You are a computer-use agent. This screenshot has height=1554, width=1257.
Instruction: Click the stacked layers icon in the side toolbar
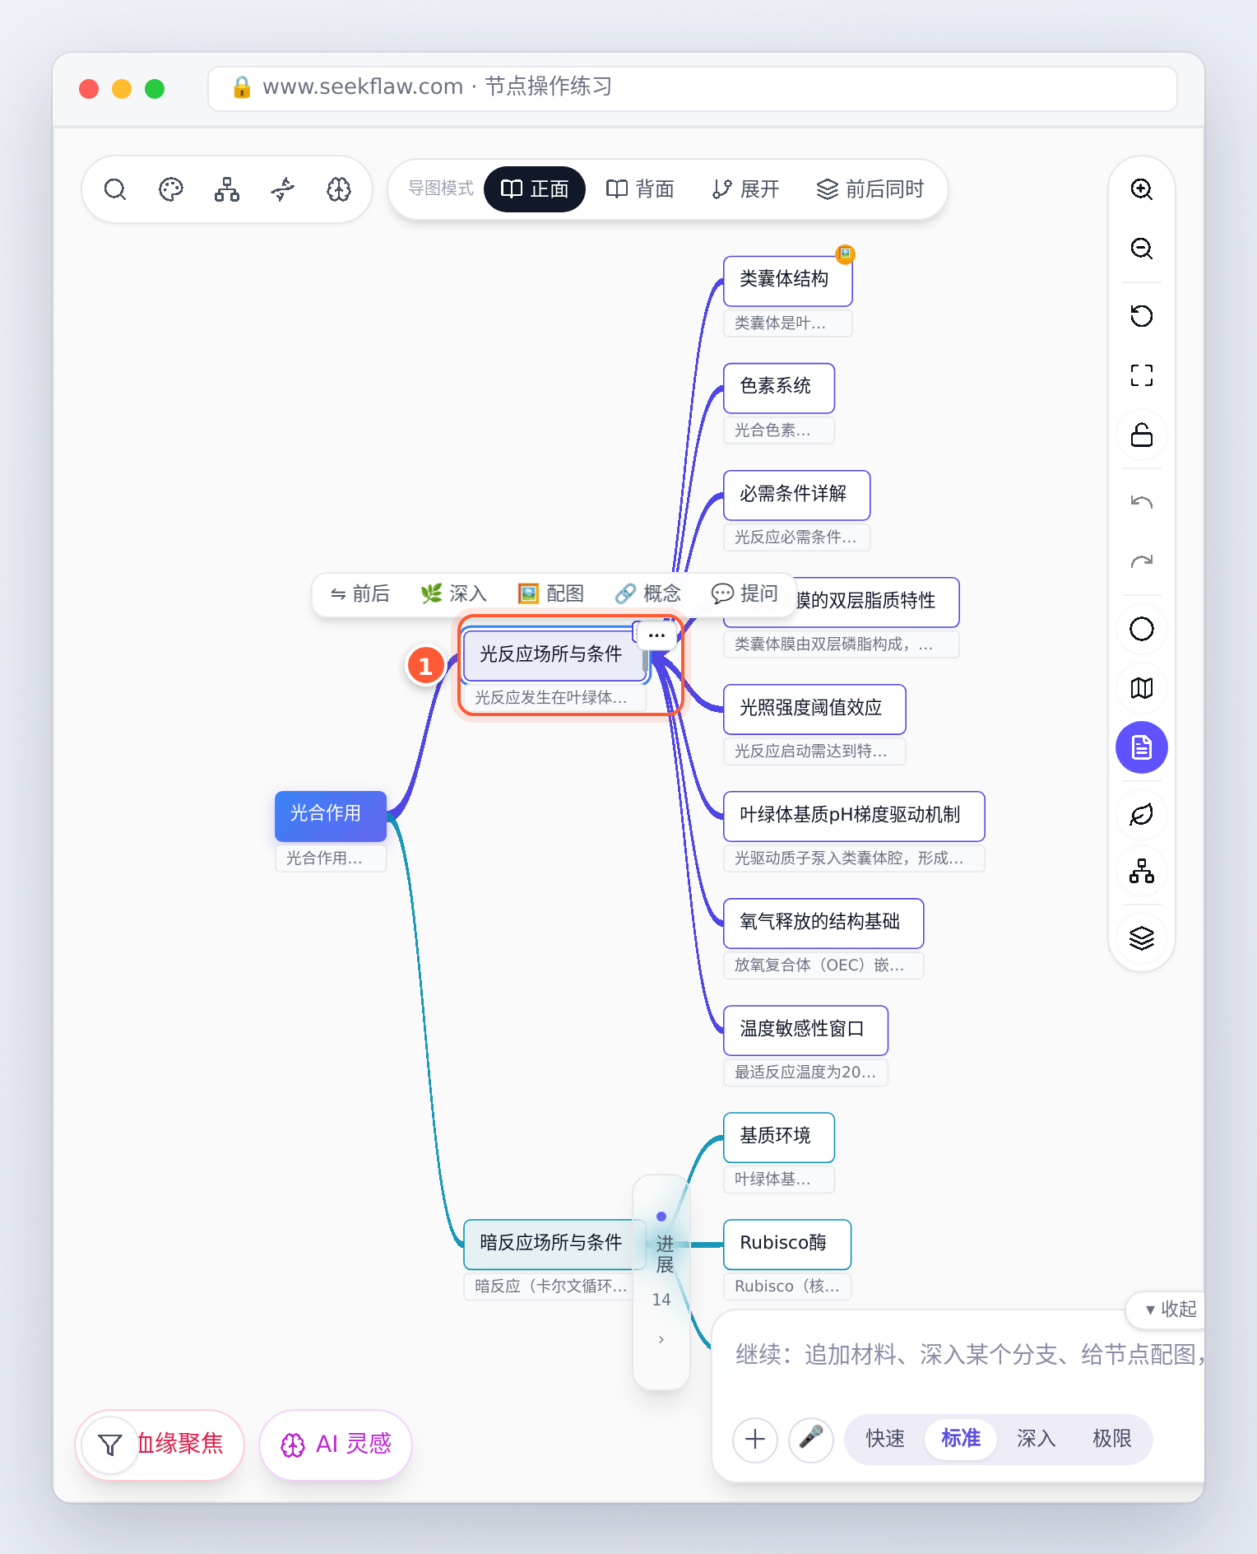(1142, 938)
